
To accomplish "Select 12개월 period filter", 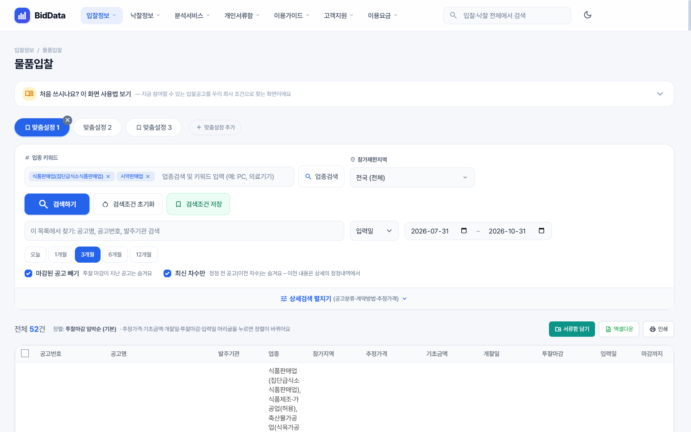I will (x=144, y=255).
